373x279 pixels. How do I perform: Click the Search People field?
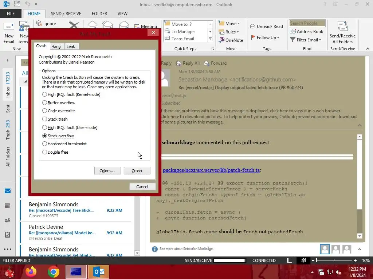tap(307, 23)
